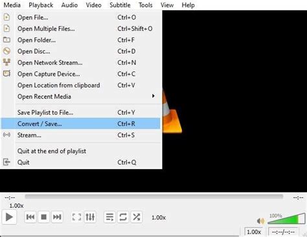Open the Video menu

(93, 5)
